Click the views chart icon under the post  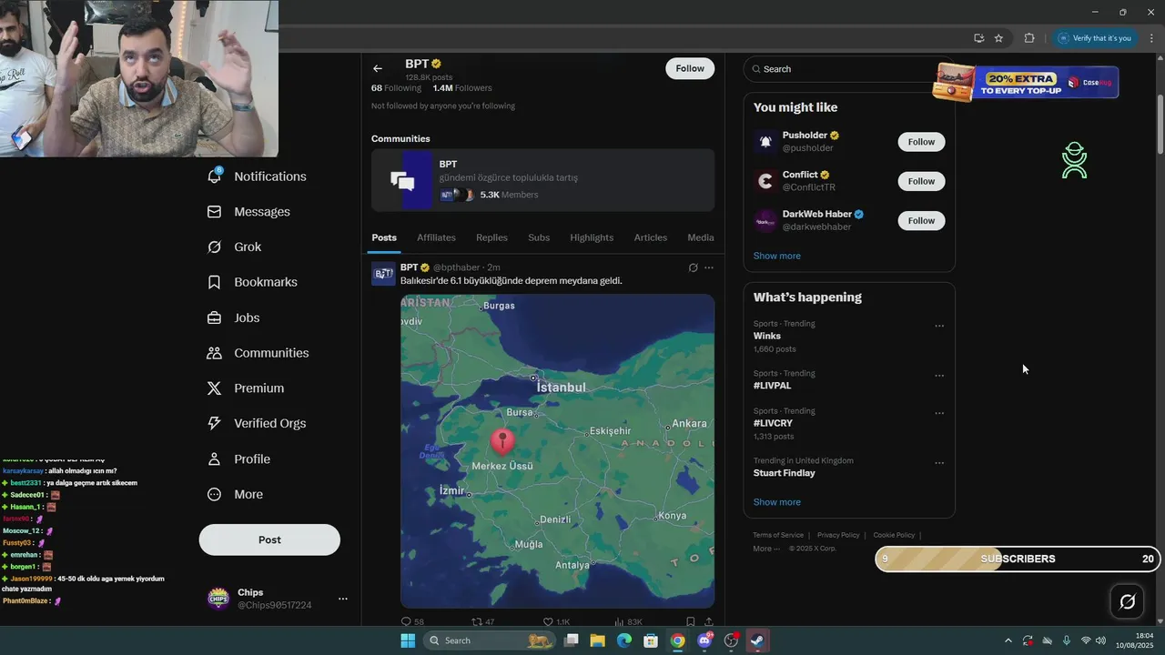point(619,622)
